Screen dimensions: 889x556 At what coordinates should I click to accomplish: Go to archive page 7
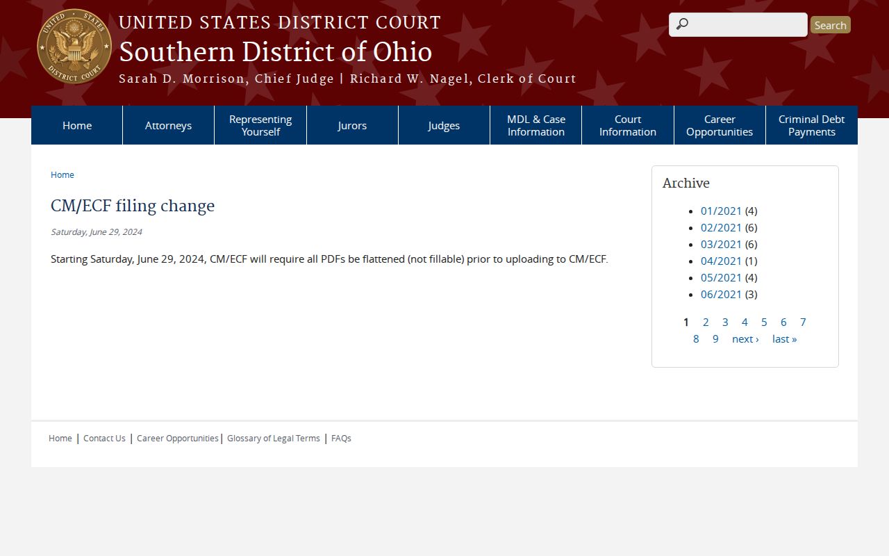point(803,322)
